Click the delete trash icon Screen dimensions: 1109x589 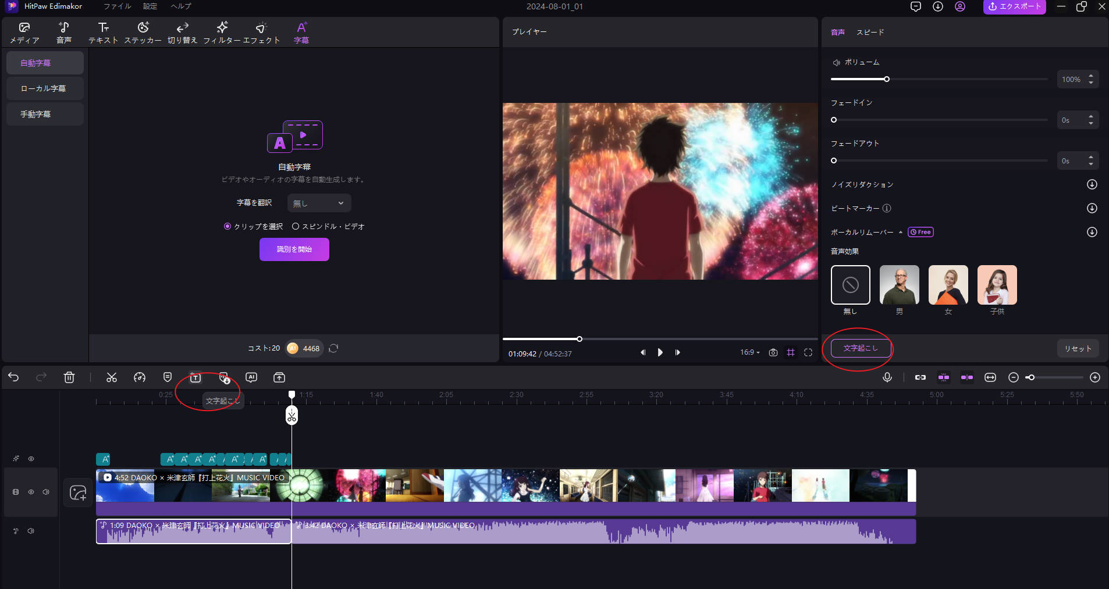point(69,377)
